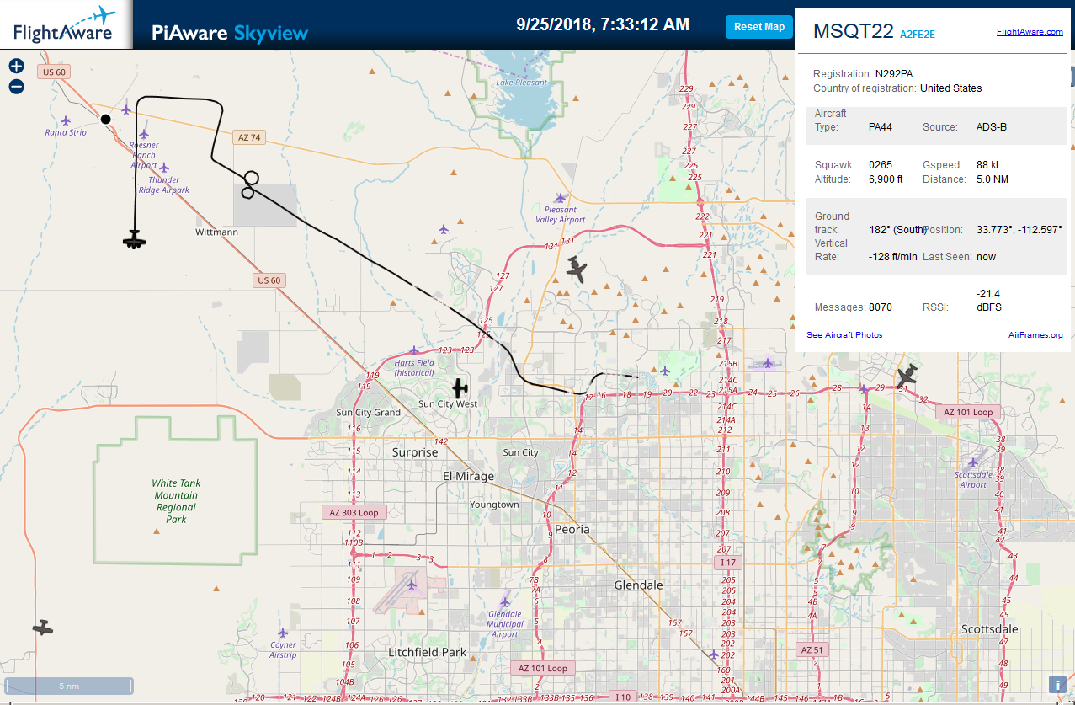The height and width of the screenshot is (705, 1075).
Task: Click the PiAware Skyview title
Action: [x=230, y=33]
